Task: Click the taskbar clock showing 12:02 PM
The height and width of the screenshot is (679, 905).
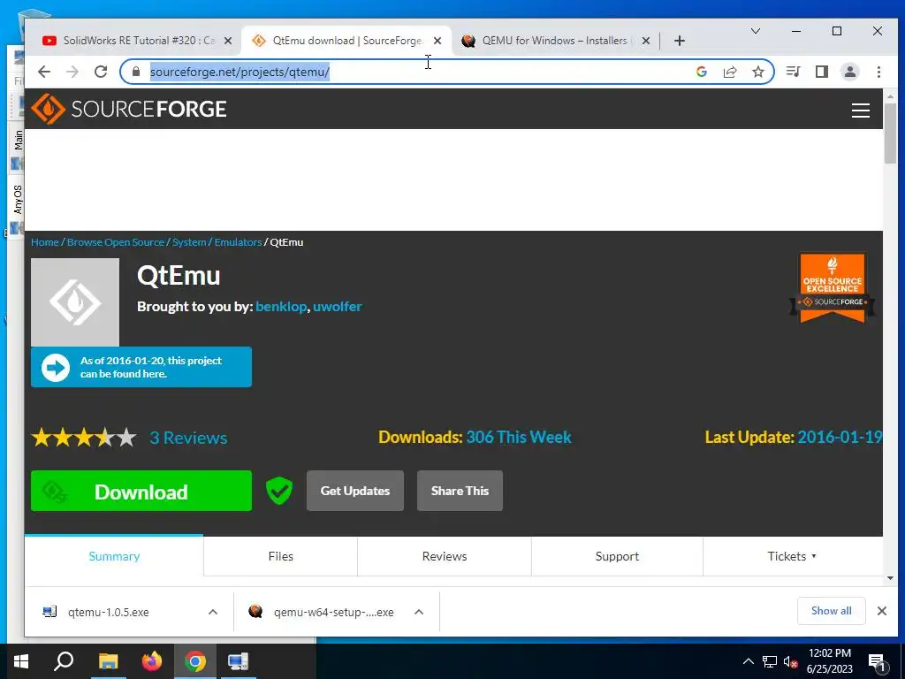Action: pos(829,661)
